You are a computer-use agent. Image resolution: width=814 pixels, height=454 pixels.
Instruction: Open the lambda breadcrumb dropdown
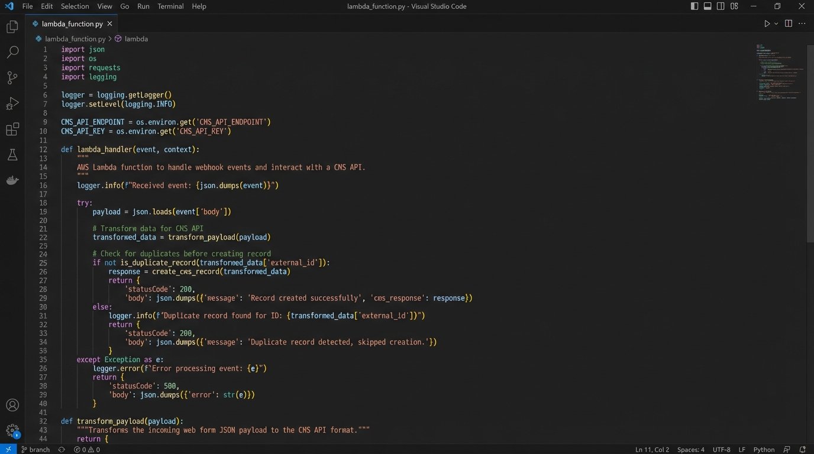(136, 38)
